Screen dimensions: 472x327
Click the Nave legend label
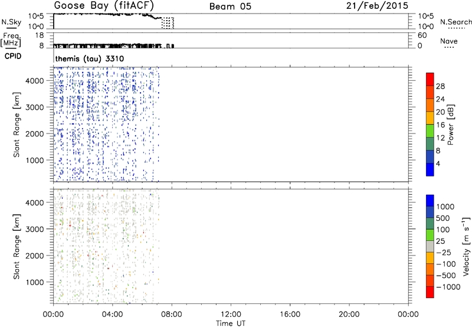[x=448, y=41]
